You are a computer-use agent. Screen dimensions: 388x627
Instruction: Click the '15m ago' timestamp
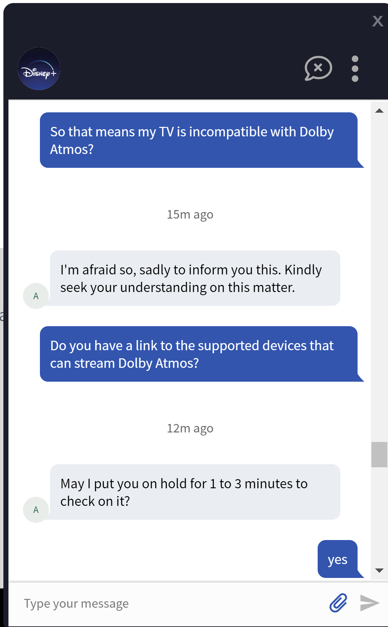click(x=190, y=215)
